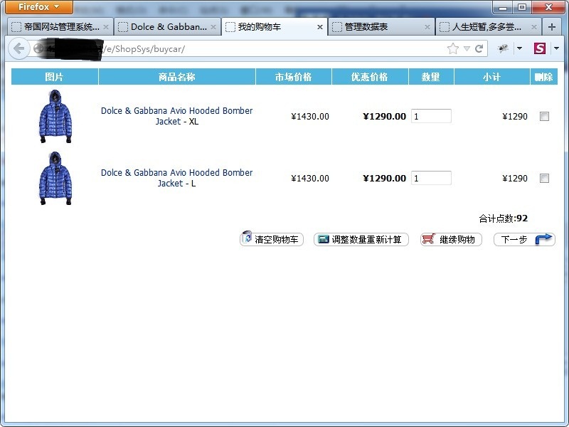Image resolution: width=569 pixels, height=427 pixels.
Task: Click the bug-shaped add-on toolbar icon
Action: coord(503,48)
